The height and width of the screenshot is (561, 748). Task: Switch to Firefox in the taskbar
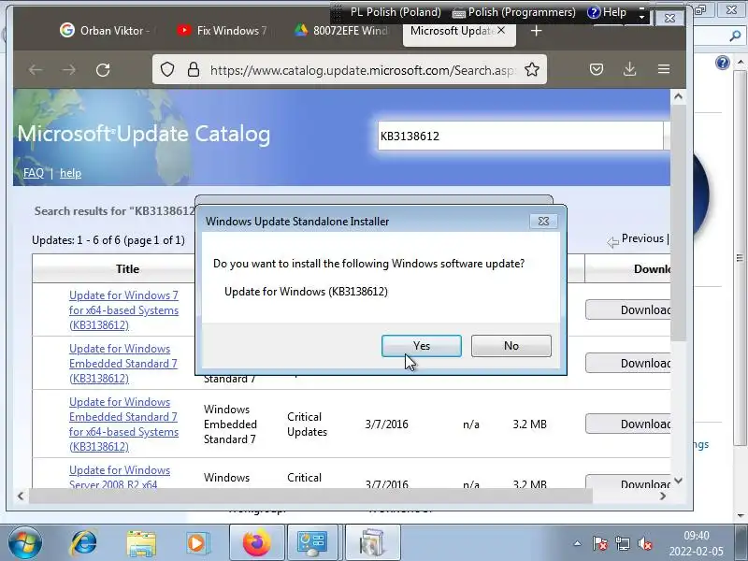click(x=257, y=543)
